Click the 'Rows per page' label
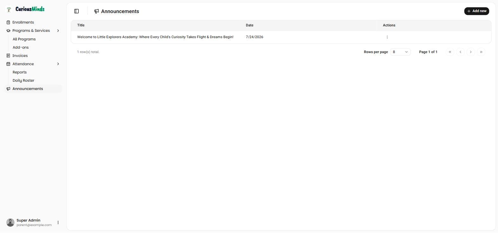498x233 pixels. click(376, 52)
